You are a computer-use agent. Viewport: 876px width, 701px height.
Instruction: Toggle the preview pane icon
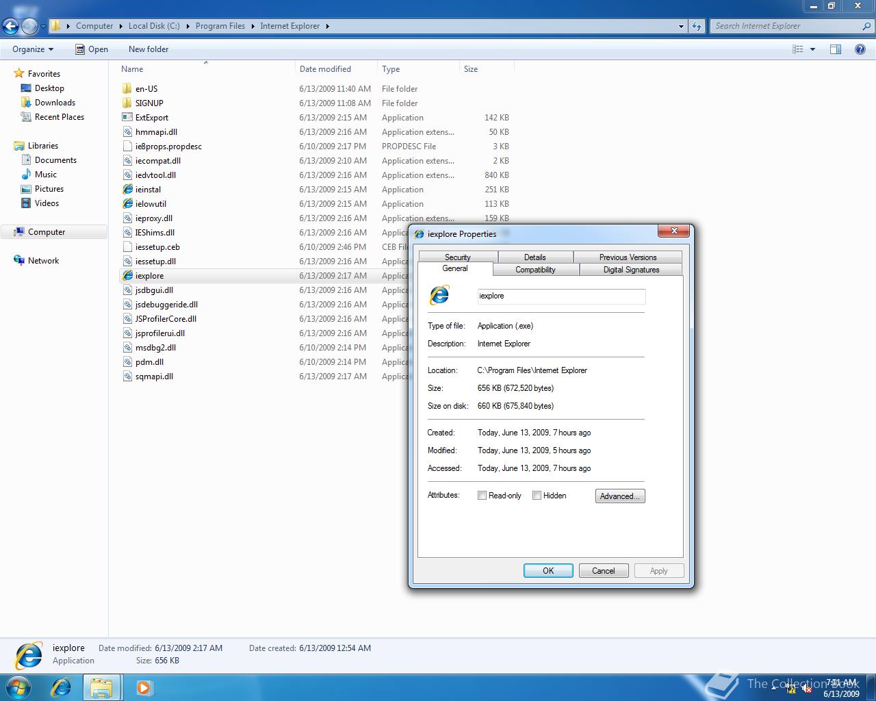[836, 49]
